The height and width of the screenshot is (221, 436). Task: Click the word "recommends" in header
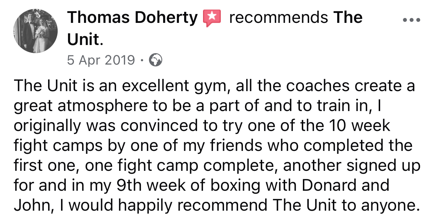point(278,18)
